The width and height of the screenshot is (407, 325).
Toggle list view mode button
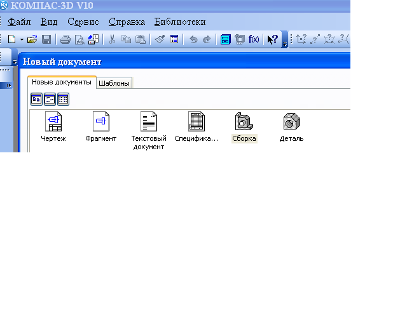click(x=63, y=99)
